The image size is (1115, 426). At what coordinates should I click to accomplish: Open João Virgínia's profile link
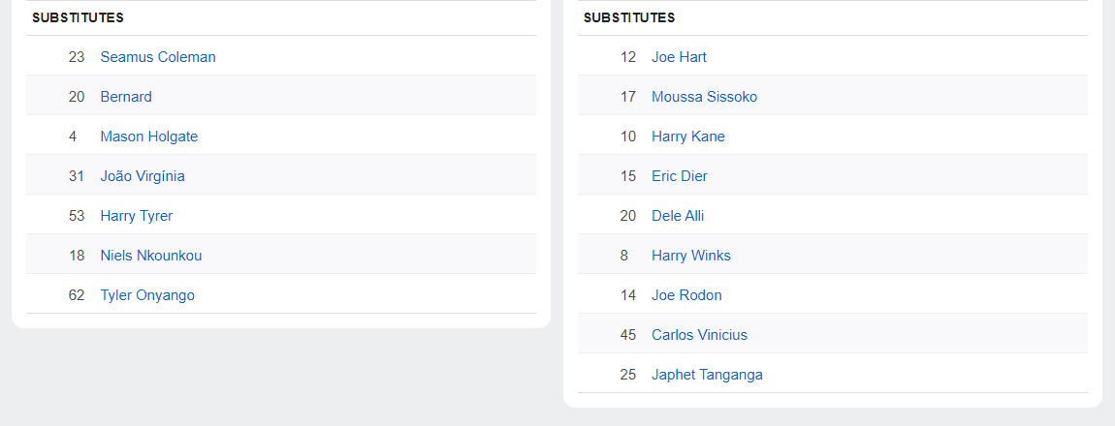pos(143,176)
